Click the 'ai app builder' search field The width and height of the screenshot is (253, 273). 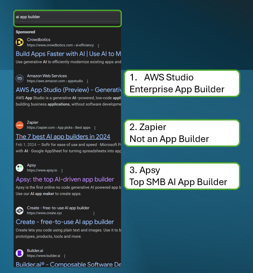68,18
